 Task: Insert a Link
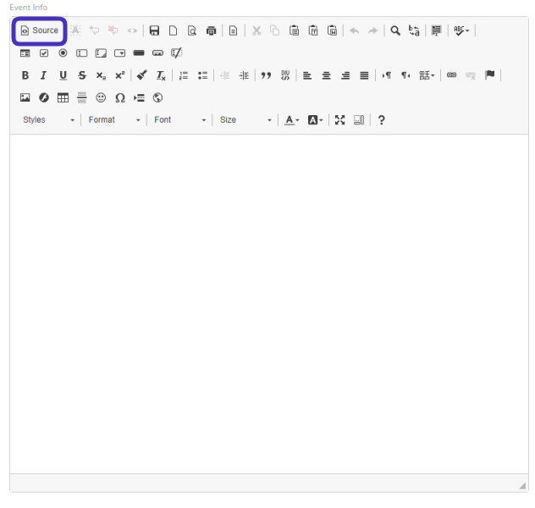pos(452,75)
